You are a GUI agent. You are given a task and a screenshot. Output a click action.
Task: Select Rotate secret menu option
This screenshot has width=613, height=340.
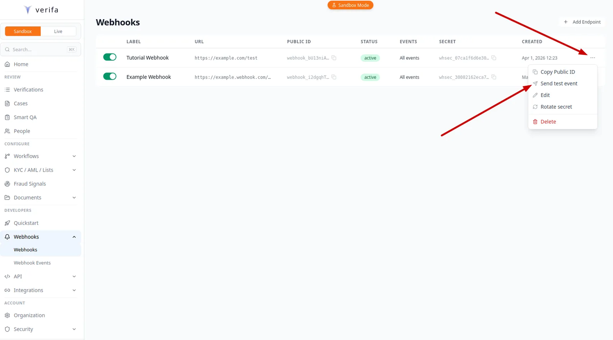point(562,107)
